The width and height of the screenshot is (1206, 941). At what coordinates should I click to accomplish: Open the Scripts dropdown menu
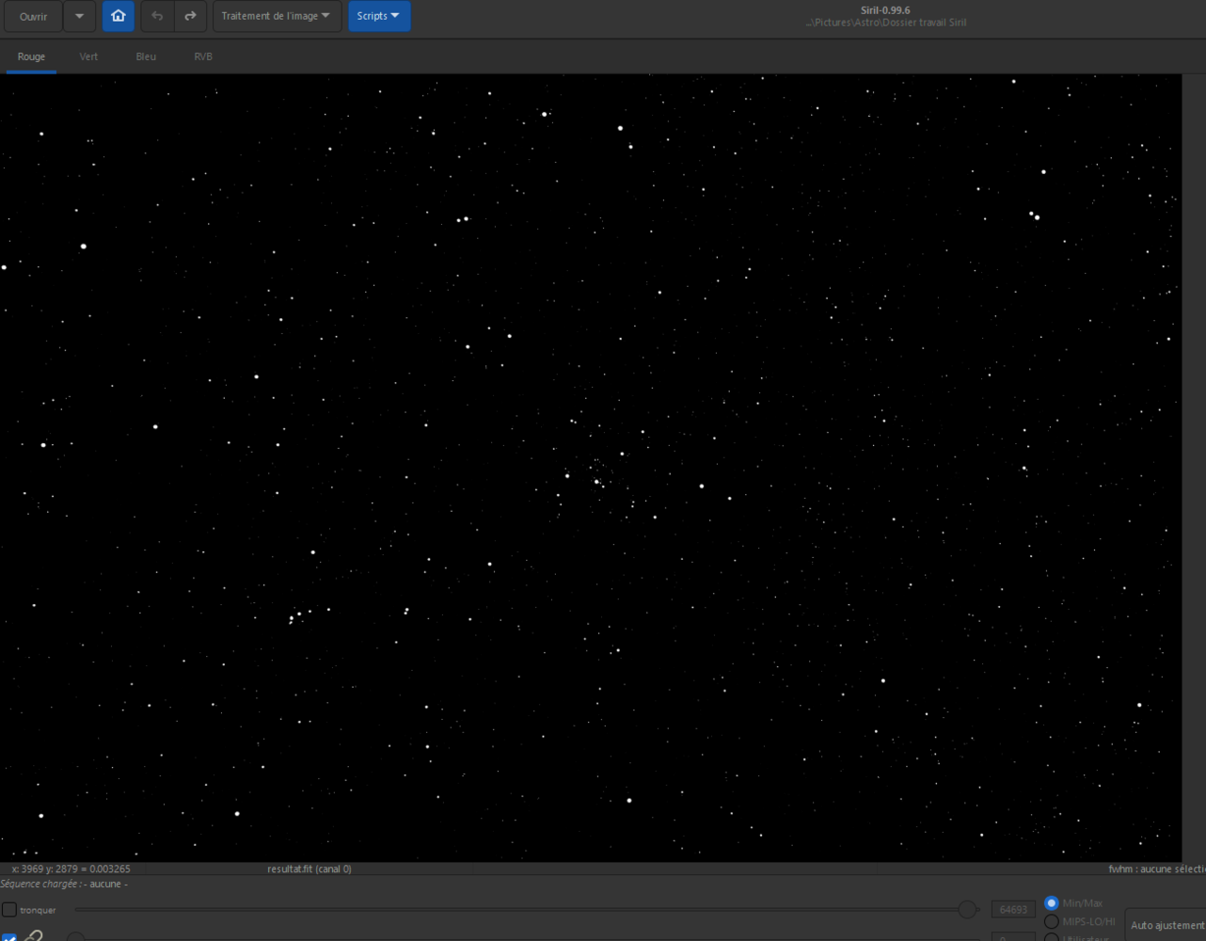(379, 16)
